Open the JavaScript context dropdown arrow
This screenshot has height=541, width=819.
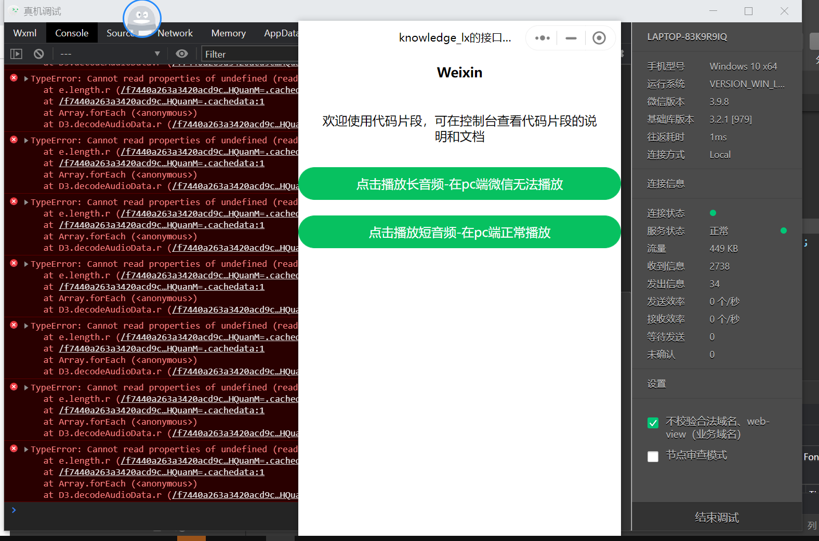pyautogui.click(x=157, y=54)
